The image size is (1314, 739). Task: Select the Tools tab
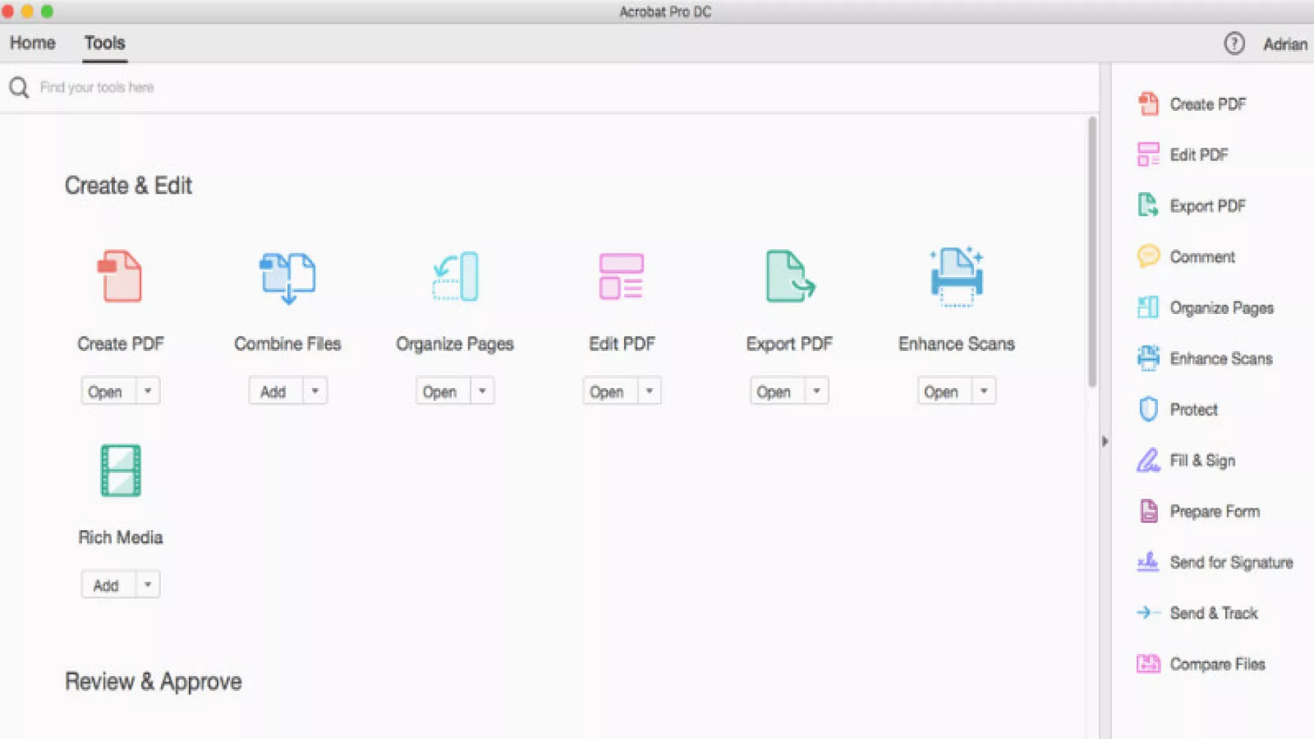pyautogui.click(x=105, y=43)
